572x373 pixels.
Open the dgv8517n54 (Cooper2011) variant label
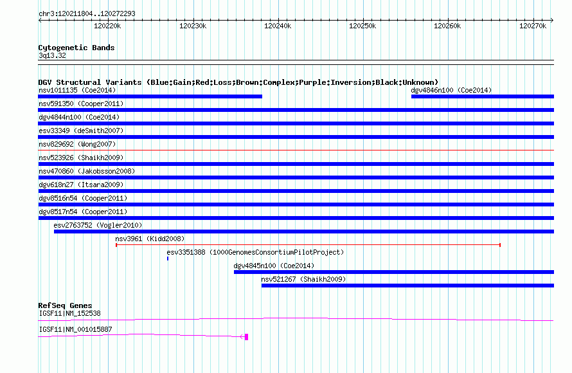(x=83, y=212)
